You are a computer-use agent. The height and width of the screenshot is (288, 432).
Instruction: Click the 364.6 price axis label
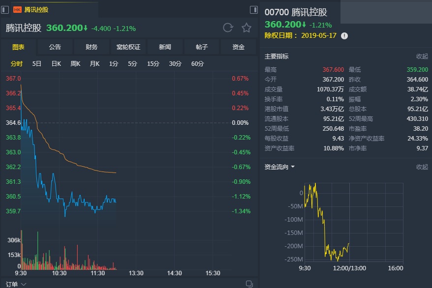13,123
